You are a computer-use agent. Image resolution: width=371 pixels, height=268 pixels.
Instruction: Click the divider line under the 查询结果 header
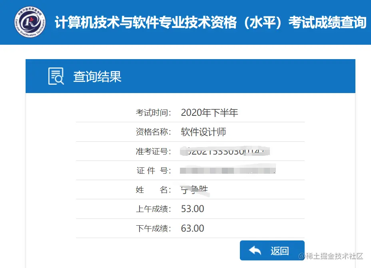(190, 93)
